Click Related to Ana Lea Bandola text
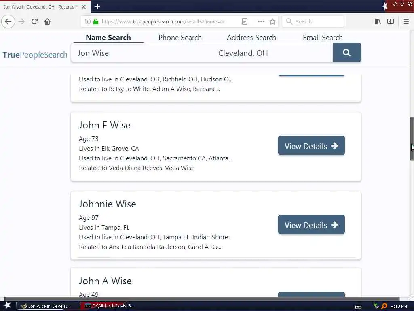 (x=150, y=247)
